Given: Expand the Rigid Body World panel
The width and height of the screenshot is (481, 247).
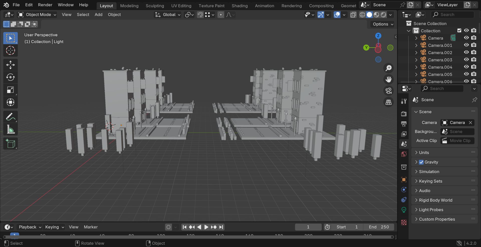Looking at the screenshot, I should click(x=444, y=200).
